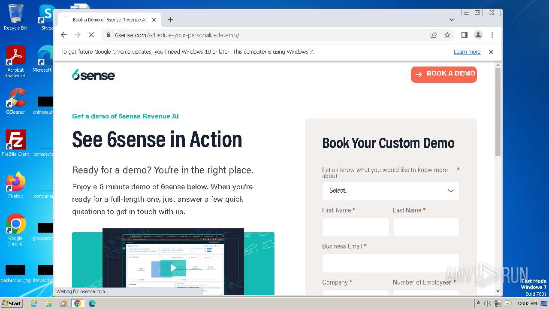Open Google Chrome desktop icon

coord(15,230)
